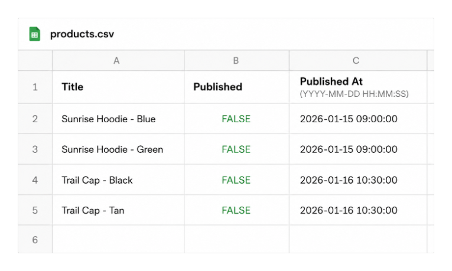Click the Published header cell
The width and height of the screenshot is (452, 271).
237,87
